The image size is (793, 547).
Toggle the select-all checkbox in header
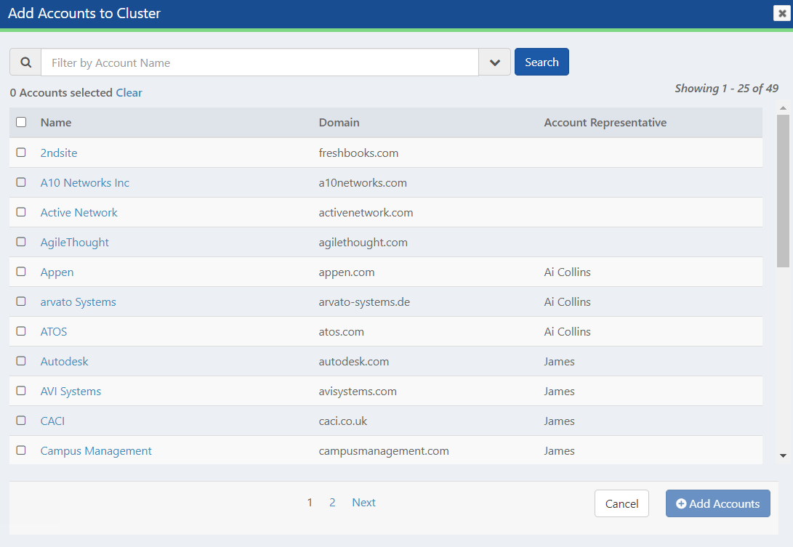tap(21, 122)
